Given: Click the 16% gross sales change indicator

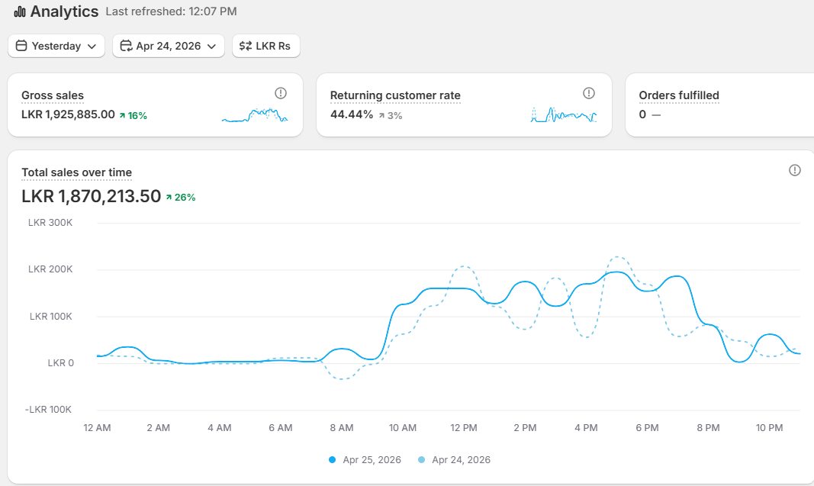Looking at the screenshot, I should (x=134, y=115).
